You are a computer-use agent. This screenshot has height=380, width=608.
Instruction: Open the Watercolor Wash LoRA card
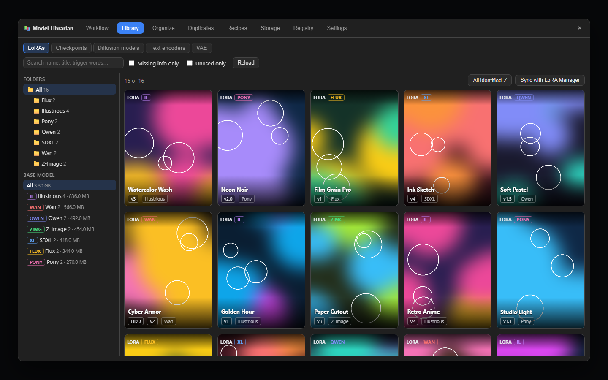pos(168,148)
